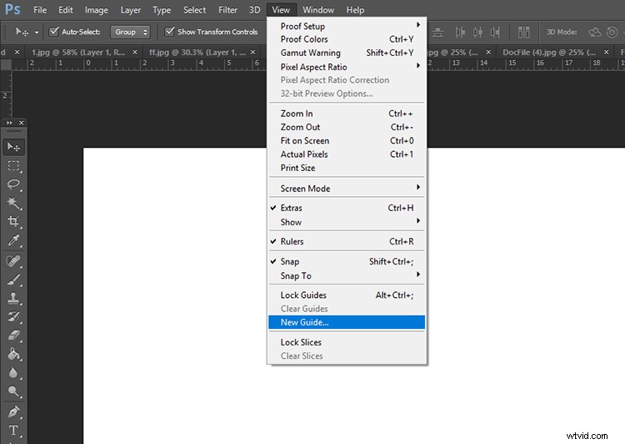Select the Magic Wand tool
The width and height of the screenshot is (625, 444).
13,203
